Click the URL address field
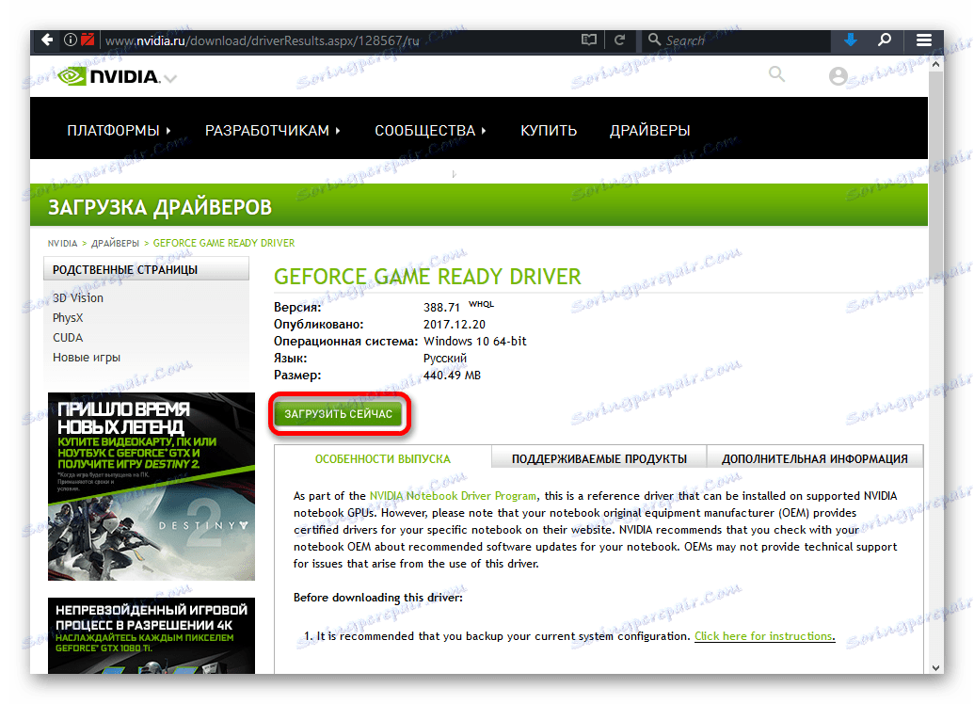974x704 pixels. [x=339, y=40]
